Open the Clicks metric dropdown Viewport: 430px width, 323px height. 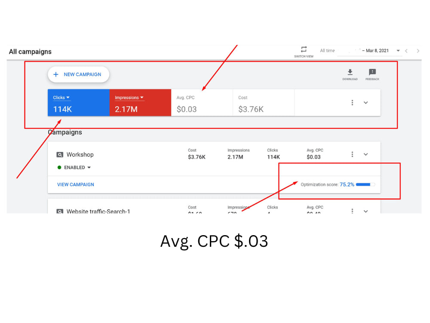click(61, 97)
